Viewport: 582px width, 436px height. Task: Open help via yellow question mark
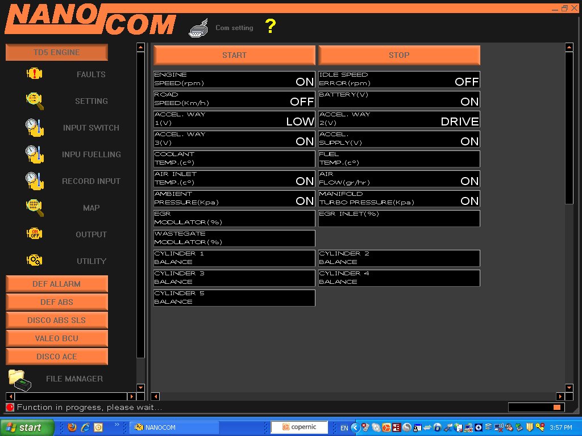(x=271, y=26)
